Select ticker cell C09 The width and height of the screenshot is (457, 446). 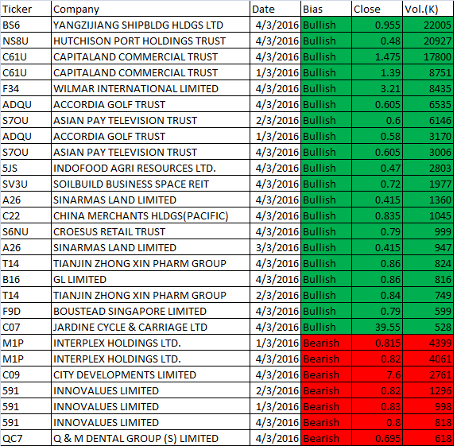pos(25,374)
